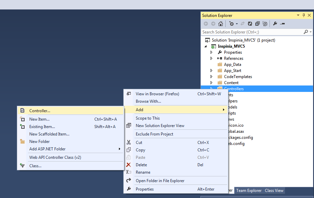
Task: Click the Home icon in Solution Explorer
Action: tap(221, 24)
